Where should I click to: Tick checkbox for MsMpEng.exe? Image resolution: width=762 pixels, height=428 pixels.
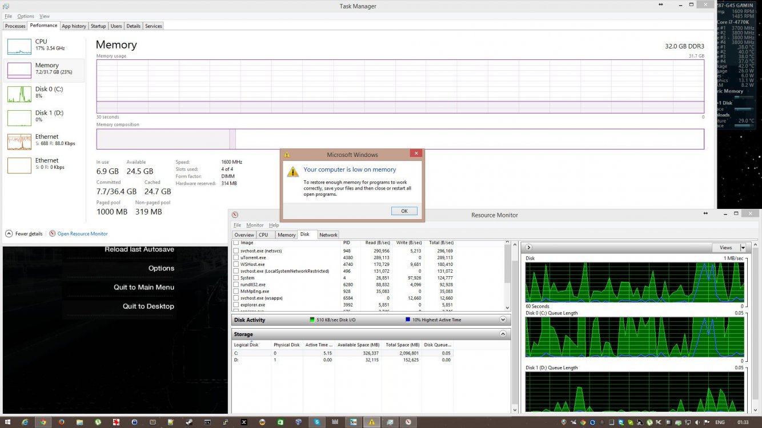(236, 291)
